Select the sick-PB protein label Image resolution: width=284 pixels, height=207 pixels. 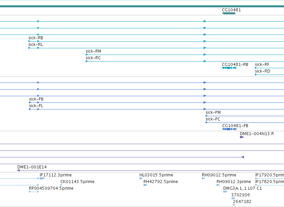pos(36,99)
